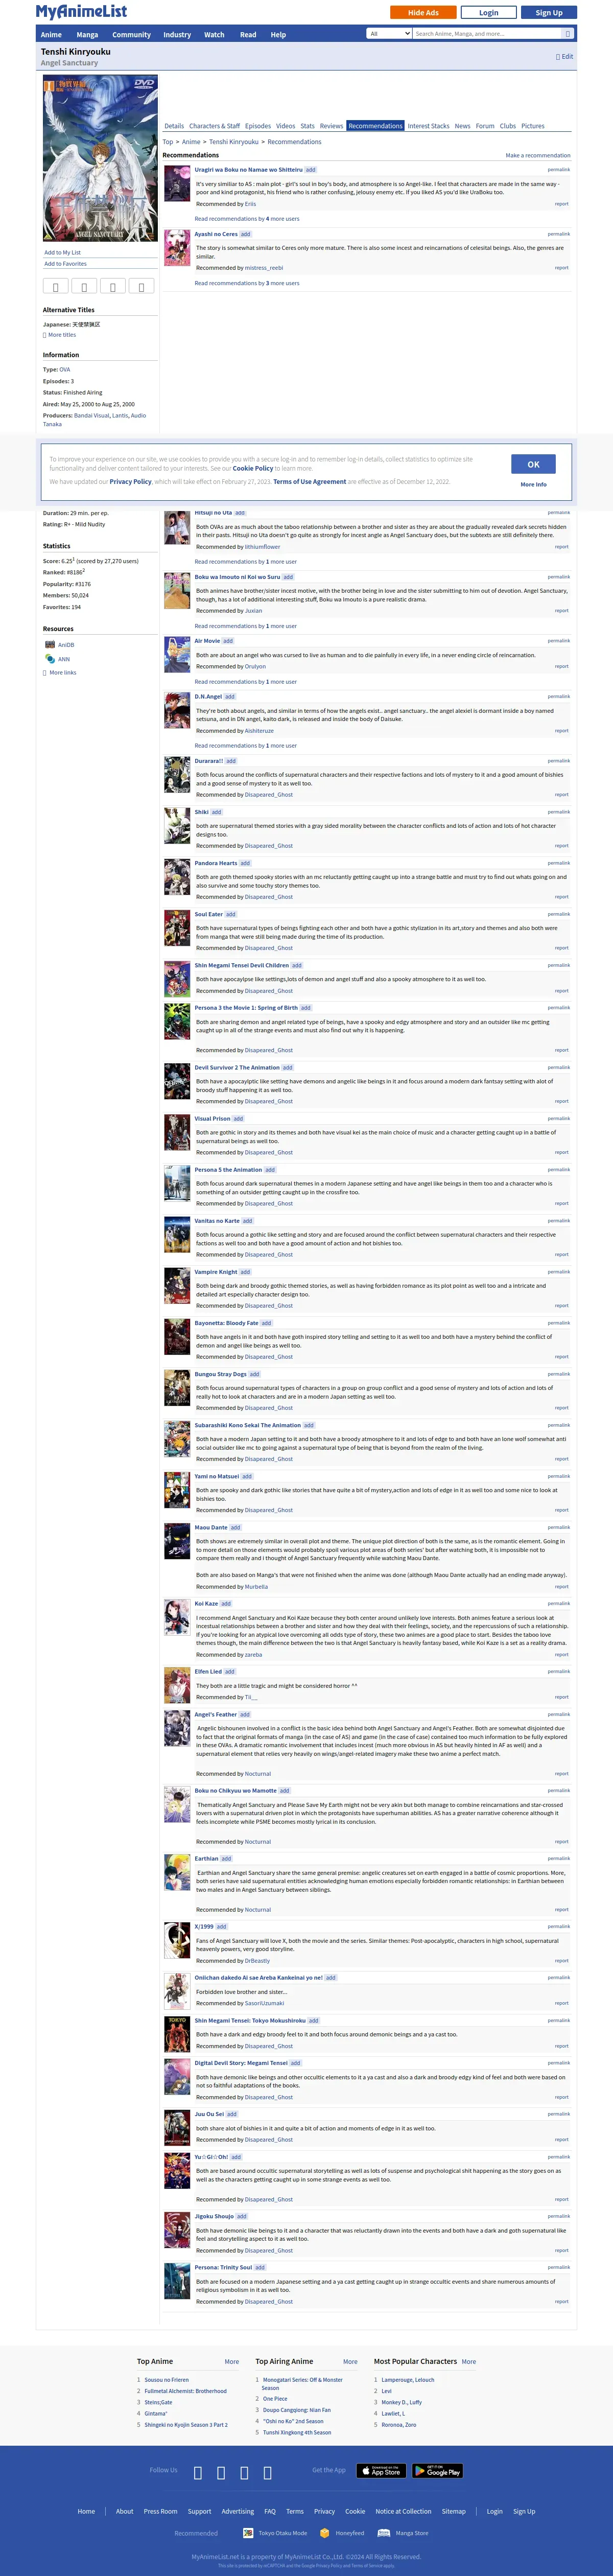
Task: Open Sousou no Frieren in Top Anime
Action: (166, 2380)
